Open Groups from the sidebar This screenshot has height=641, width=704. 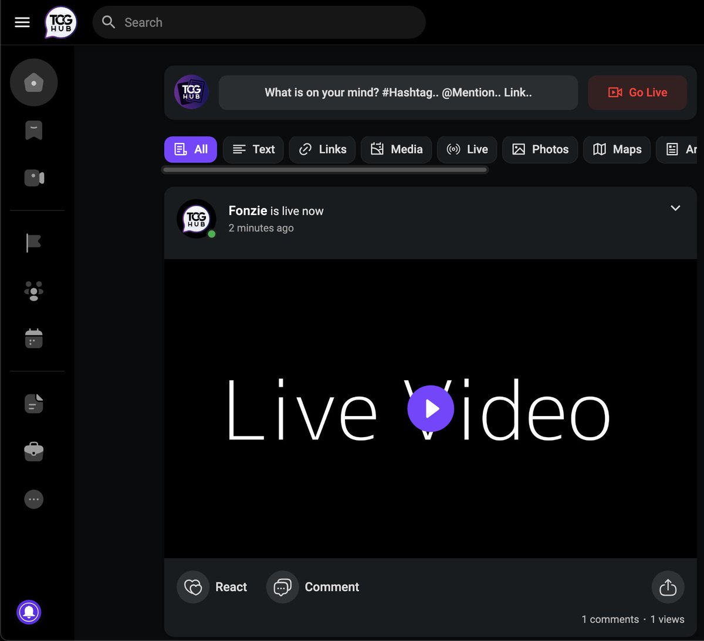point(33,291)
